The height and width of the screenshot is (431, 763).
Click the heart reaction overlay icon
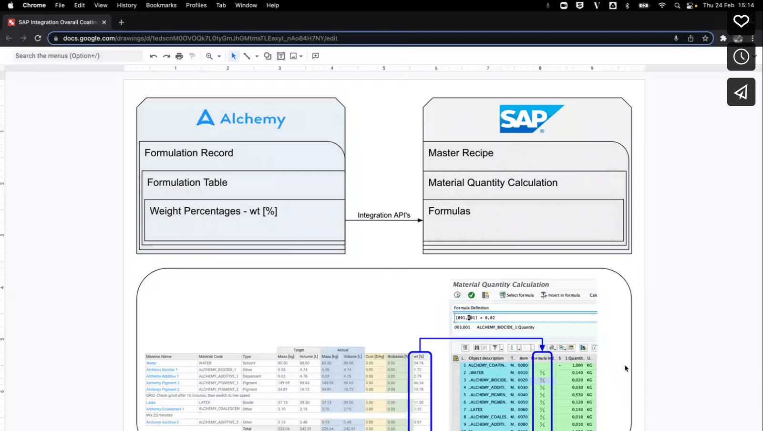741,21
